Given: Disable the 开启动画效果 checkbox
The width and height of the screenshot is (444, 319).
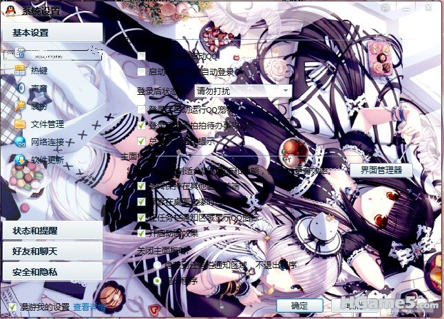Looking at the screenshot, I should [141, 233].
